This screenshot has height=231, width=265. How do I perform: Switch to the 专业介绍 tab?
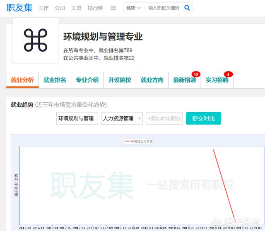pyautogui.click(x=87, y=80)
